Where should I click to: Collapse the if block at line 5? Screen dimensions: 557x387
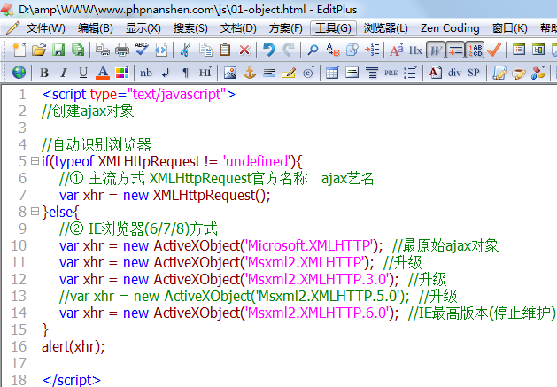35,161
